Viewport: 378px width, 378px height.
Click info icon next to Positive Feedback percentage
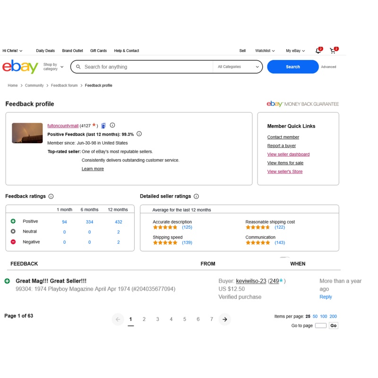point(139,134)
